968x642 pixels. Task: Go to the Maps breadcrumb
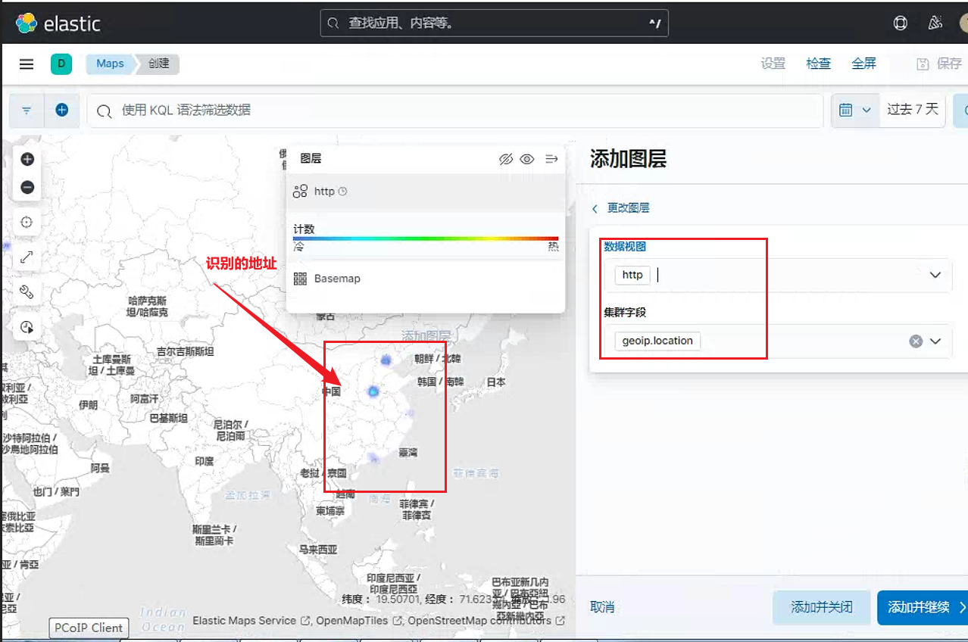110,64
